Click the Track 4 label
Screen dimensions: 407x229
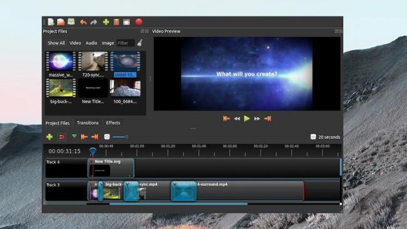click(53, 162)
